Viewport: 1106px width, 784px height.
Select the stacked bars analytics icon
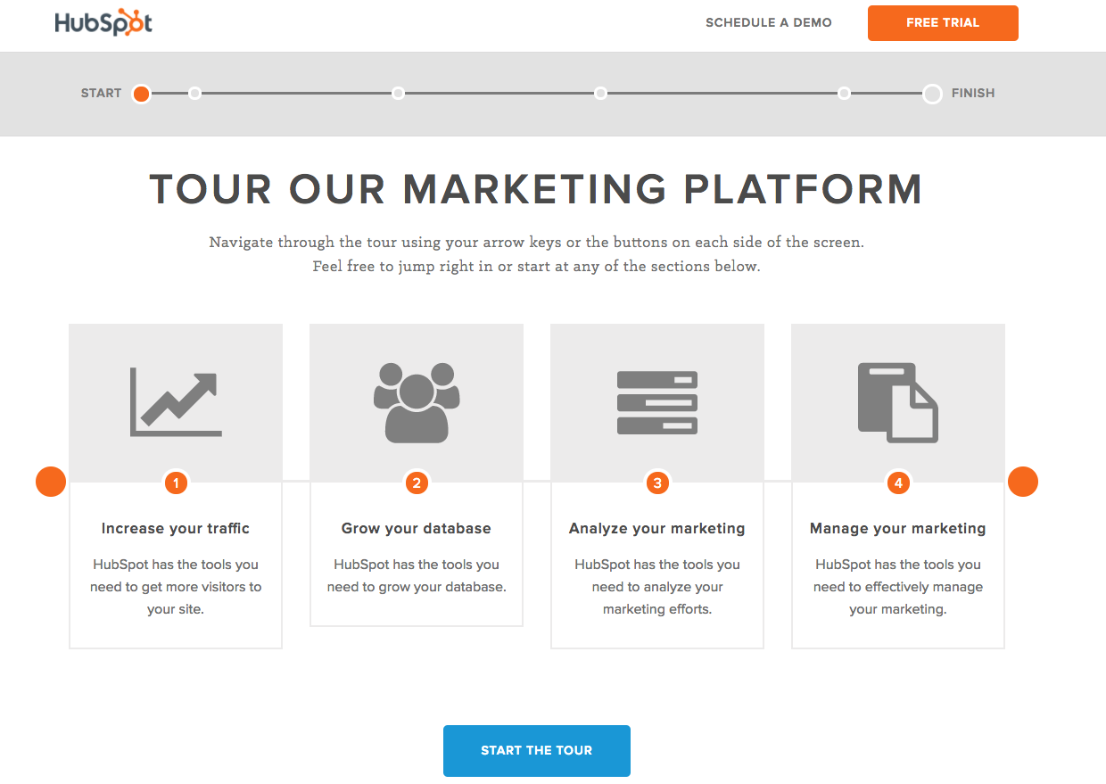coord(657,403)
